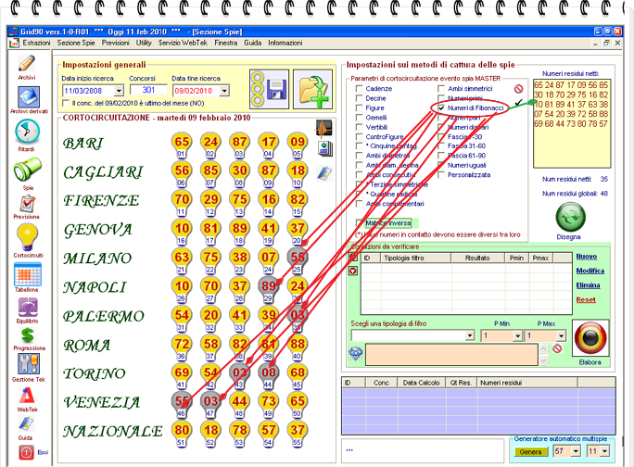The width and height of the screenshot is (634, 467).
Task: Click the Matrice inversa option
Action: 387,222
